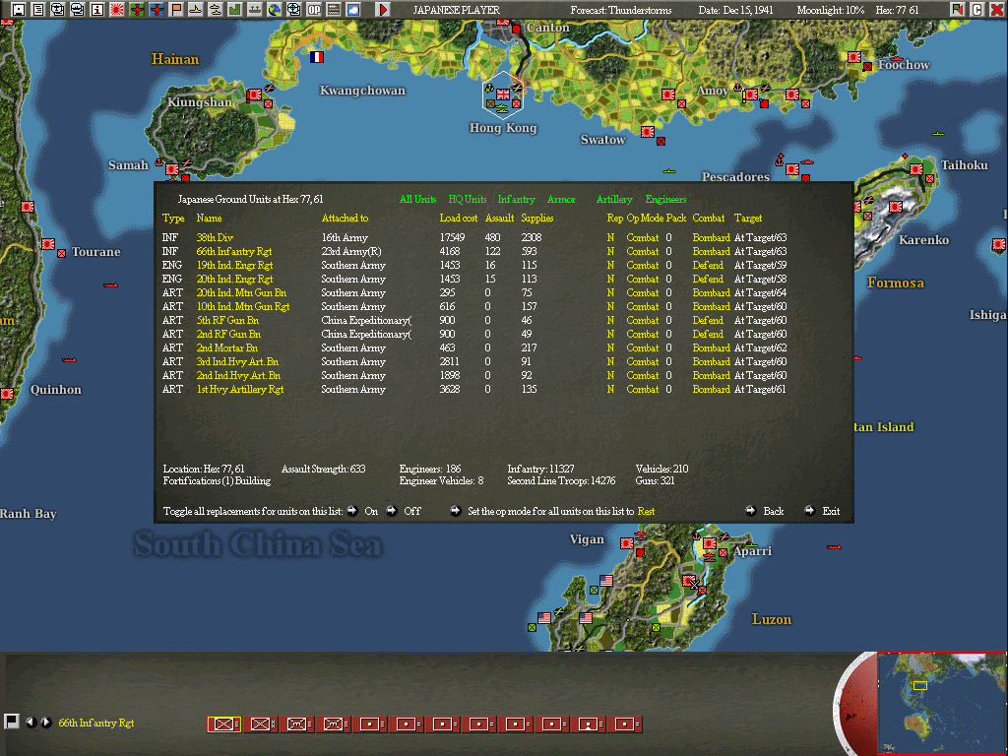Viewport: 1008px width, 756px height.
Task: Click the British flag in the Hong Kong hex
Action: 503,94
